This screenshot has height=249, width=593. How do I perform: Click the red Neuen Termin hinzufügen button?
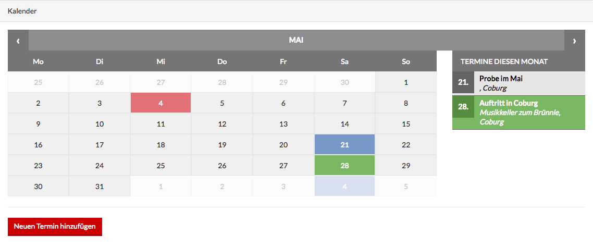pyautogui.click(x=55, y=227)
